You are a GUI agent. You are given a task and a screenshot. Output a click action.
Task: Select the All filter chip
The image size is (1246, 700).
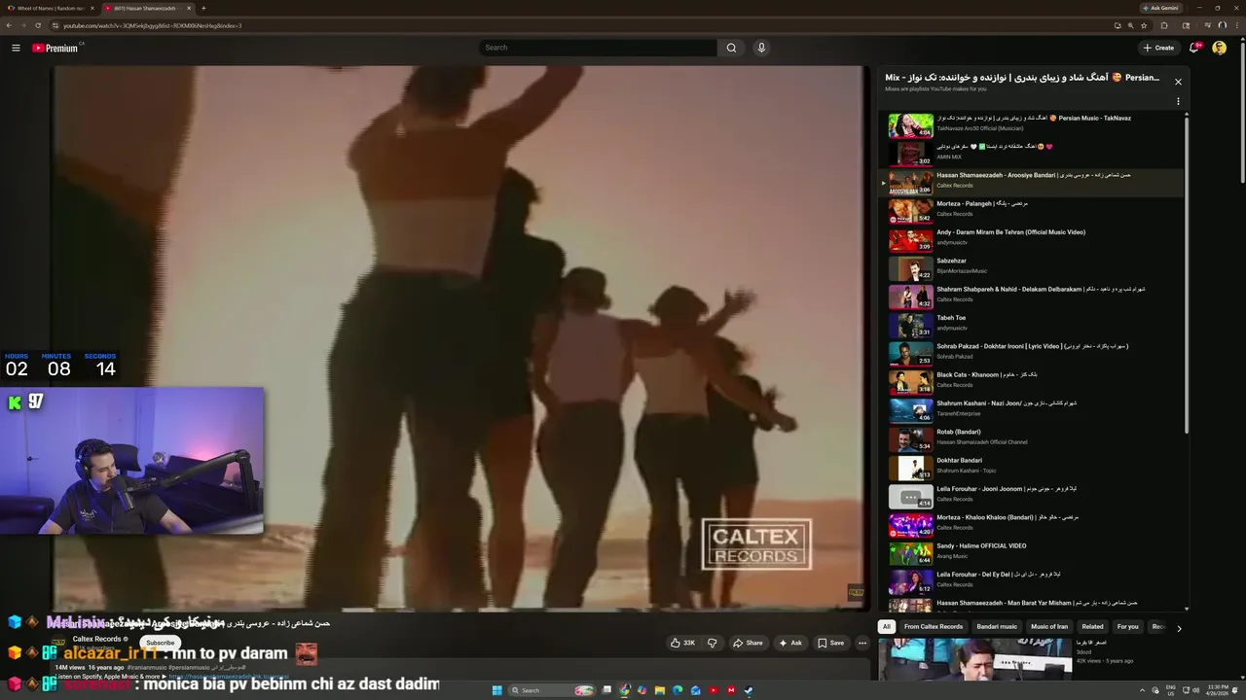coord(886,627)
